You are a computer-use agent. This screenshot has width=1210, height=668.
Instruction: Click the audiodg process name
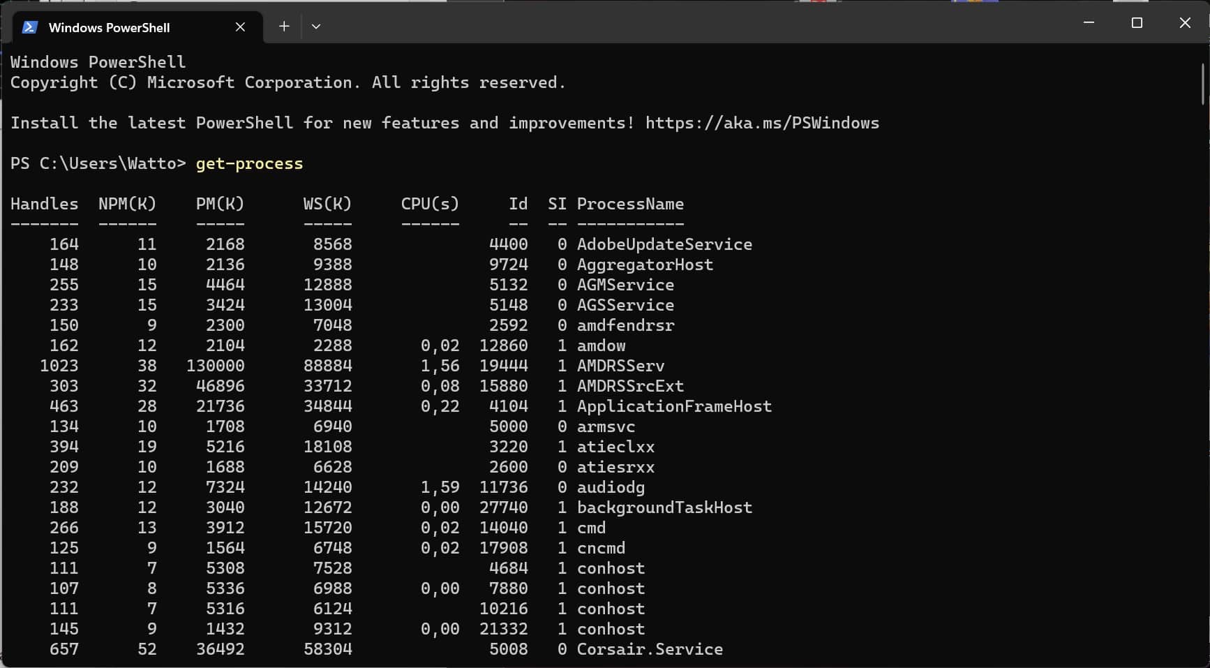pos(611,488)
